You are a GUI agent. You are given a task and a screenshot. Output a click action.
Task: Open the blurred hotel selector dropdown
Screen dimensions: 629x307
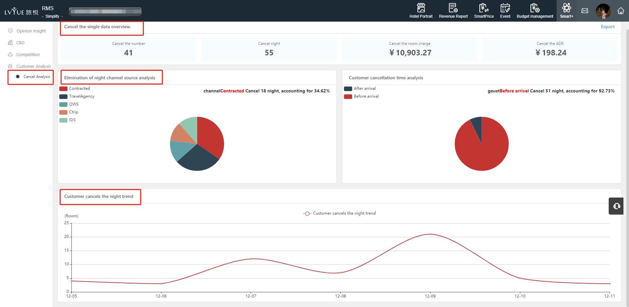click(105, 11)
